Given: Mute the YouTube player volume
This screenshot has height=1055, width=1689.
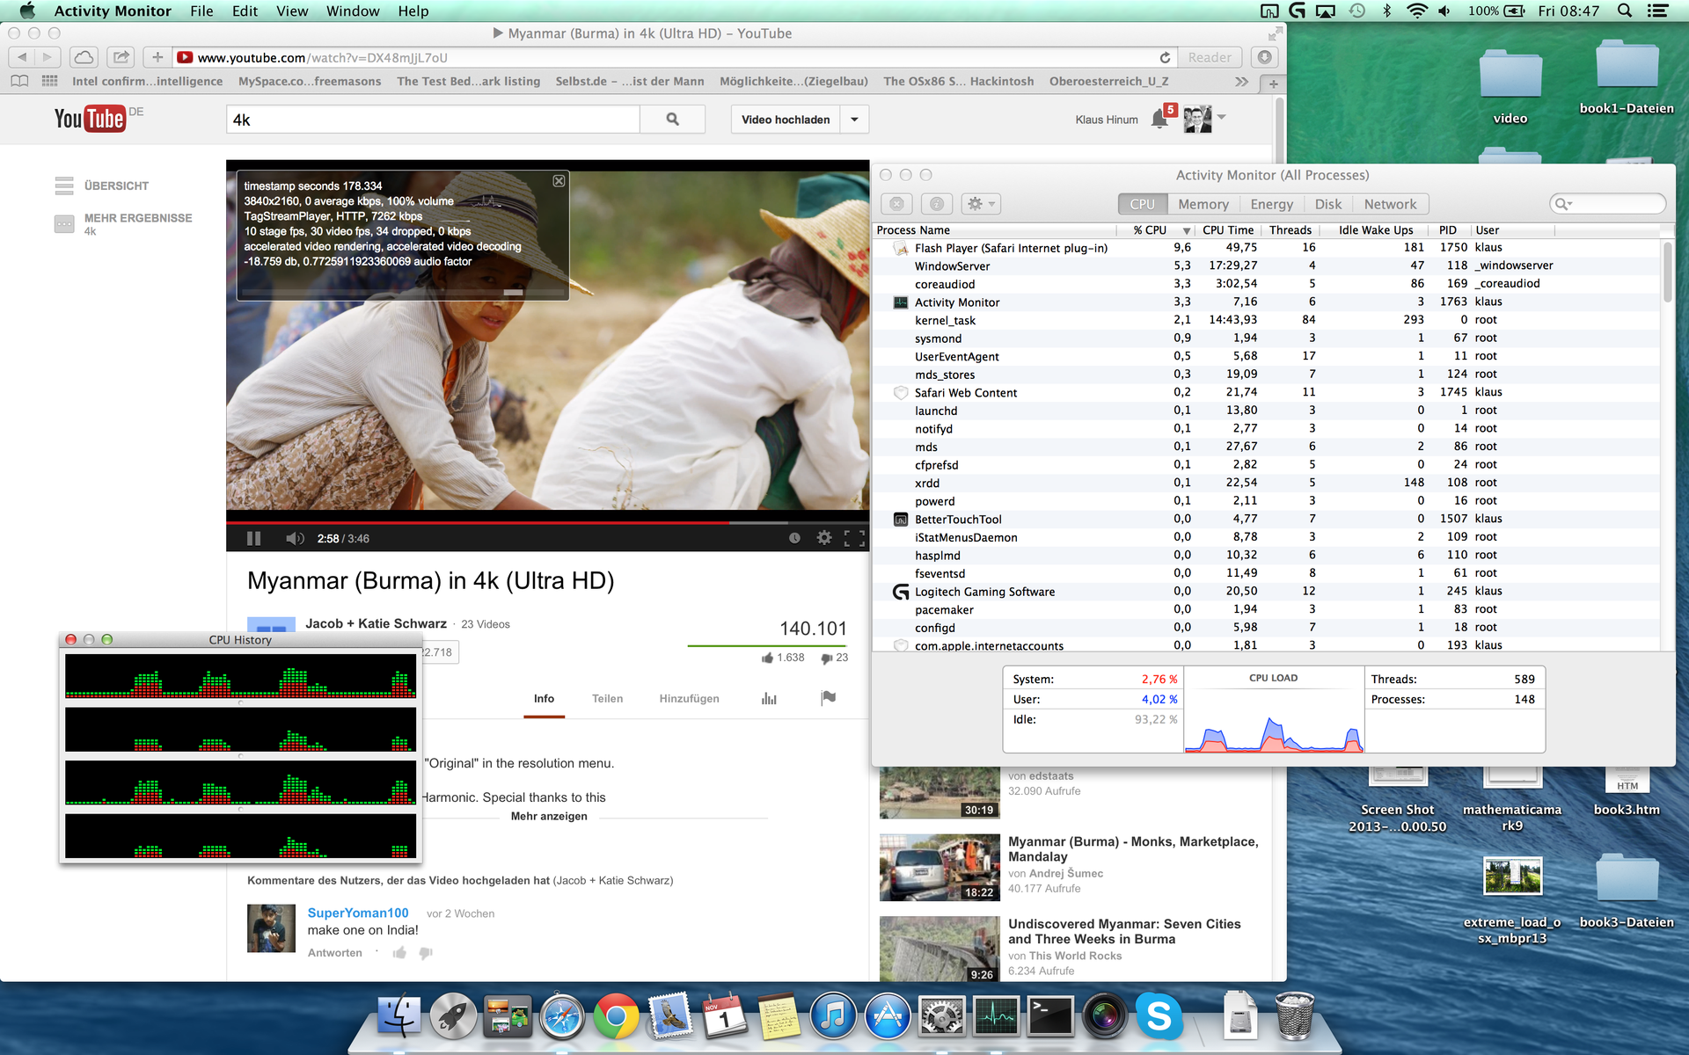Looking at the screenshot, I should pyautogui.click(x=295, y=538).
